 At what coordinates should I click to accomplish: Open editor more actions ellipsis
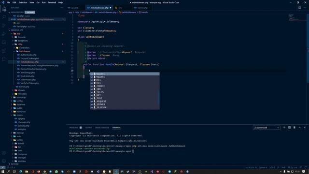coord(305,8)
